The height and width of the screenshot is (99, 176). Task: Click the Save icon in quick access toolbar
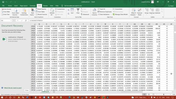[3, 2]
